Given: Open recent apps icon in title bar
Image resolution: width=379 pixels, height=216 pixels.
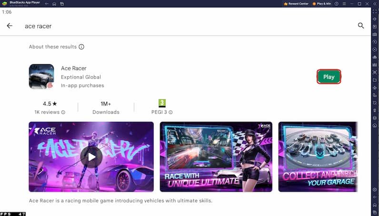Looking at the screenshot, I should tap(62, 4).
